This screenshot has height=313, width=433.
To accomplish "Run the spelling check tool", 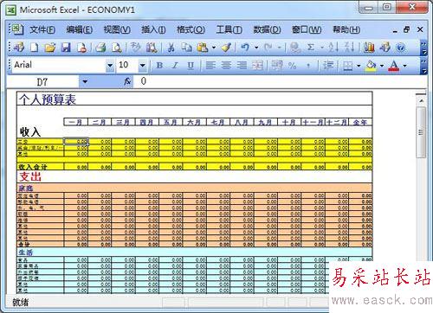I will (x=135, y=48).
